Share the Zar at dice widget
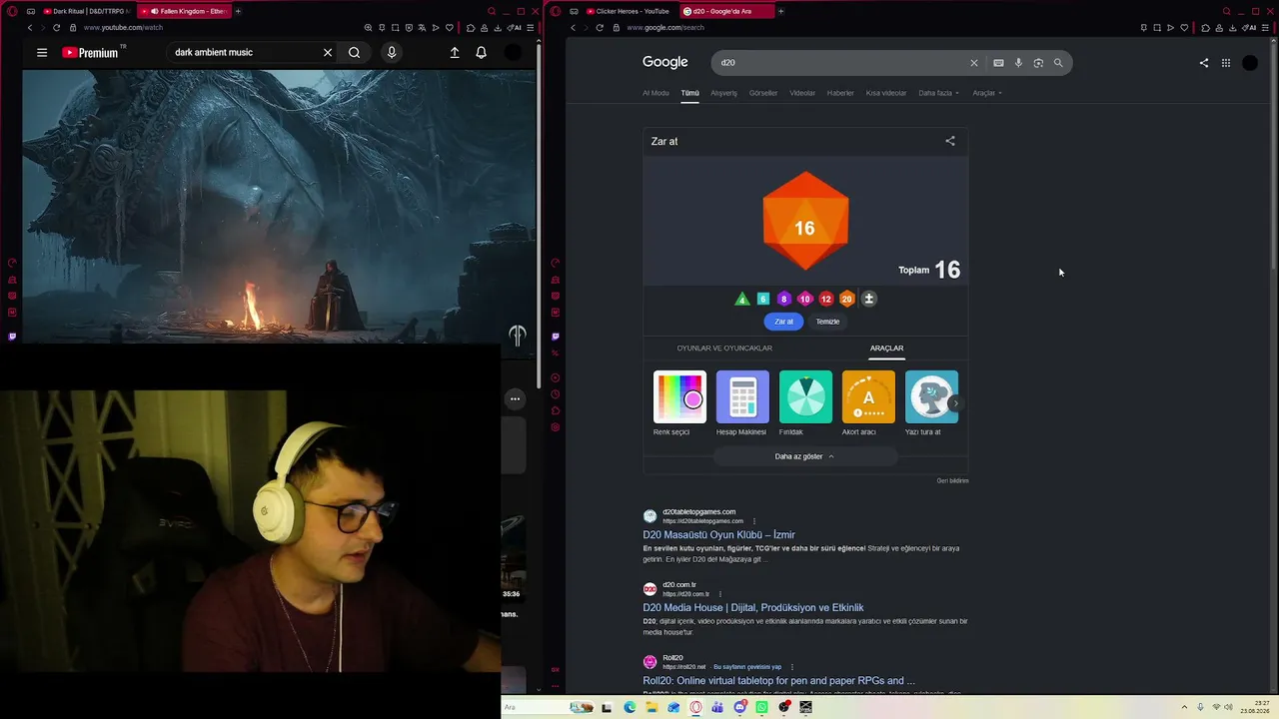The height and width of the screenshot is (719, 1279). (x=950, y=141)
